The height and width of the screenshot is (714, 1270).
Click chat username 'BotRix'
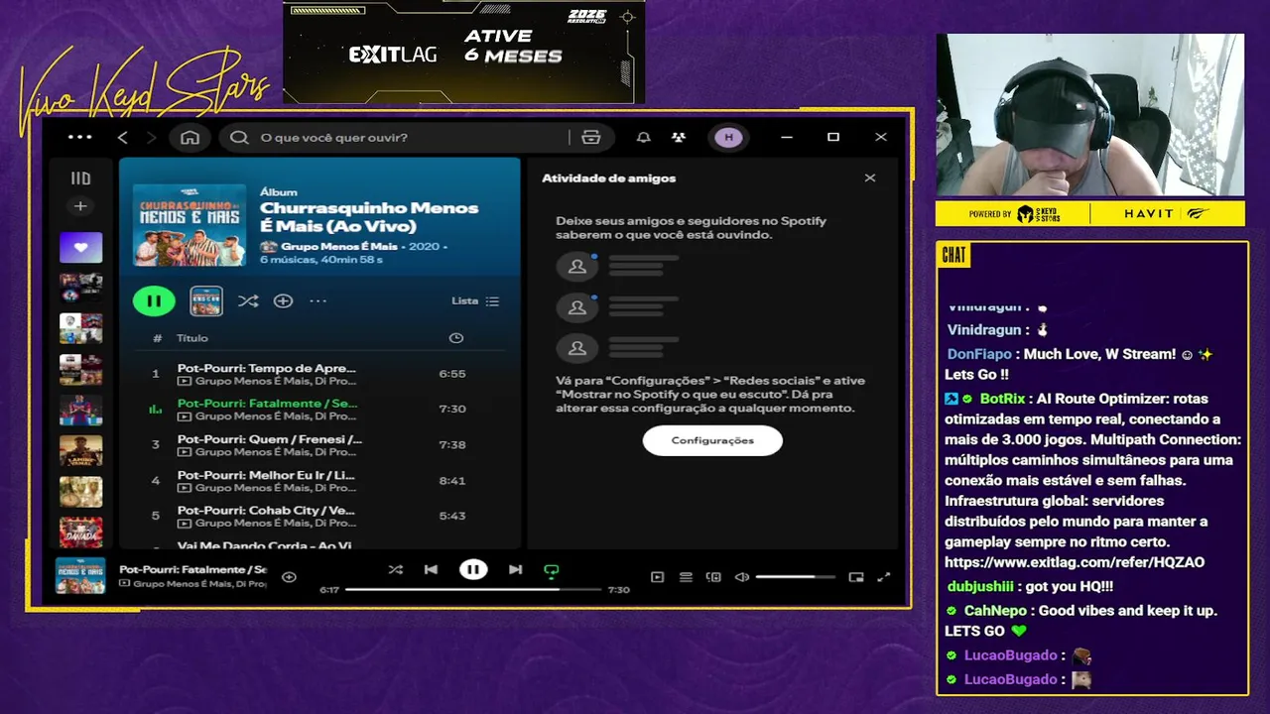pyautogui.click(x=1002, y=399)
